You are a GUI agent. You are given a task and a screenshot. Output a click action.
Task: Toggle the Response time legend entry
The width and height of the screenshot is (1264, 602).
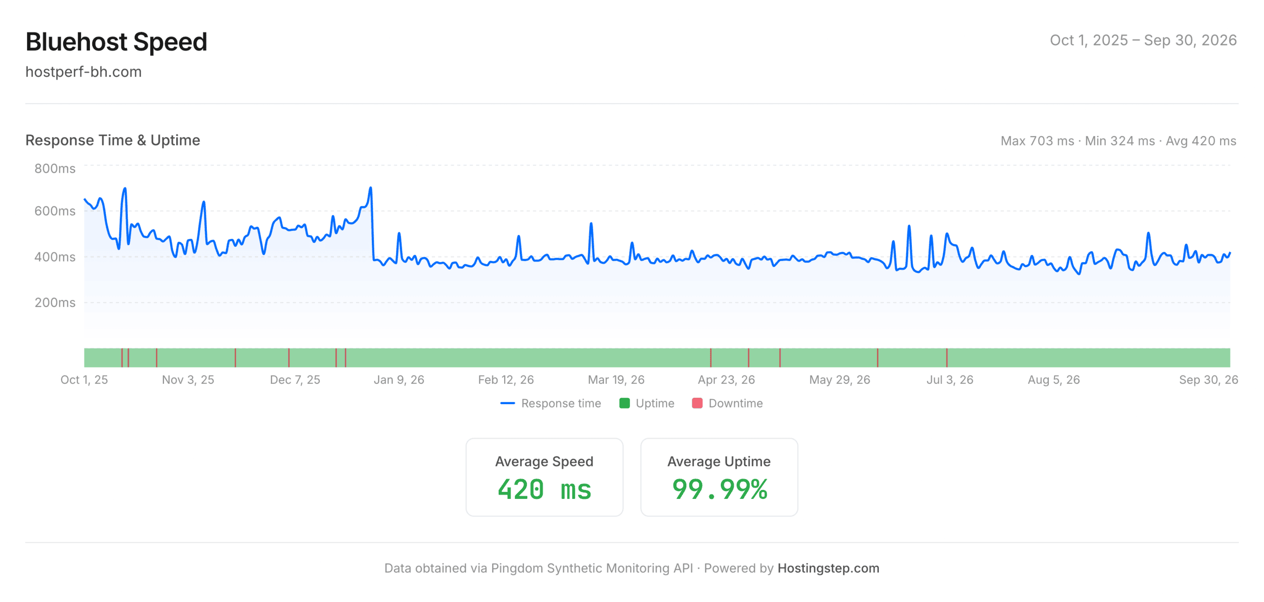(551, 403)
